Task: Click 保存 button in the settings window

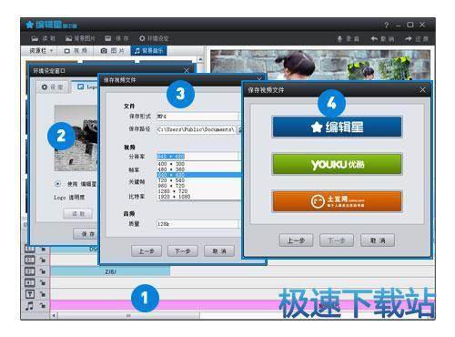Action: [86, 234]
